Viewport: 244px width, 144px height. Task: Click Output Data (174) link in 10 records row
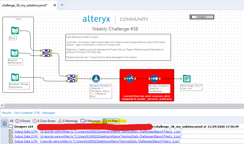pos(26,136)
